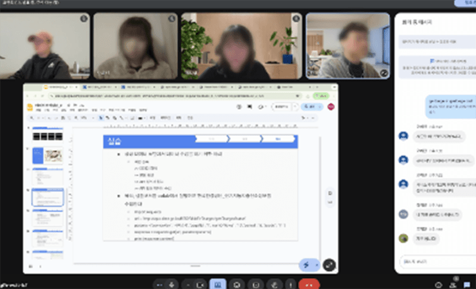Screen dimensions: 476x289
Task: Switch to grid view icon below the filmstrip
Action: tap(31, 266)
